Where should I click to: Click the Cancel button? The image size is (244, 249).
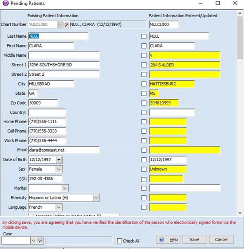point(221,239)
